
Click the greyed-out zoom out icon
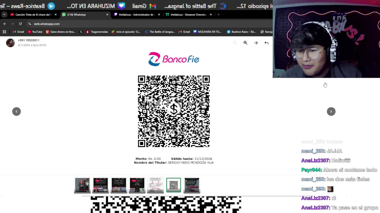(235, 43)
